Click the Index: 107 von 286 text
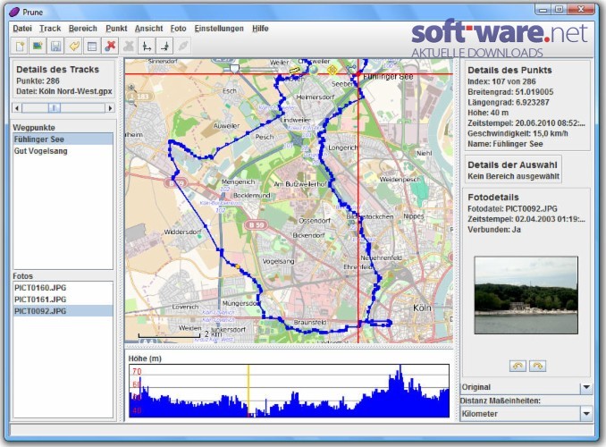The width and height of the screenshot is (606, 447). click(501, 81)
